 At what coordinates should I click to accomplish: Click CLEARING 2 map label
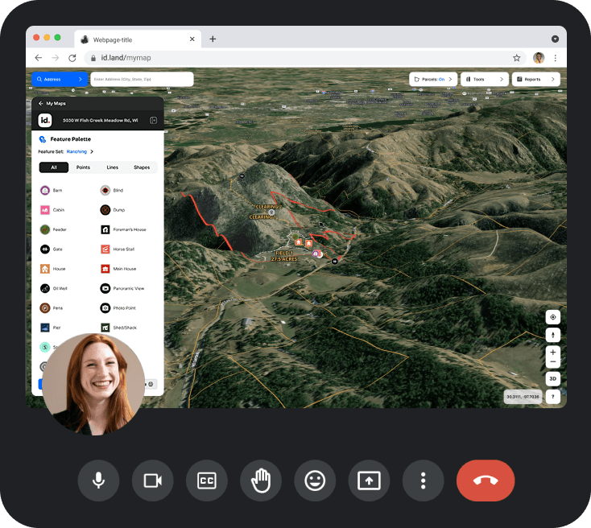click(x=268, y=207)
